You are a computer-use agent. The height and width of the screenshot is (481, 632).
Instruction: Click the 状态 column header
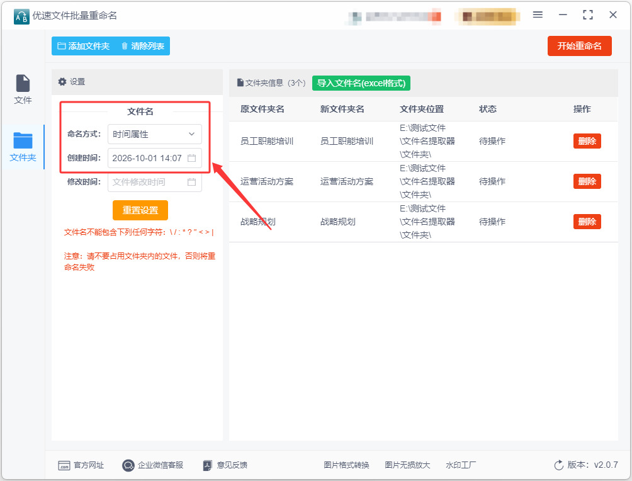[x=488, y=109]
